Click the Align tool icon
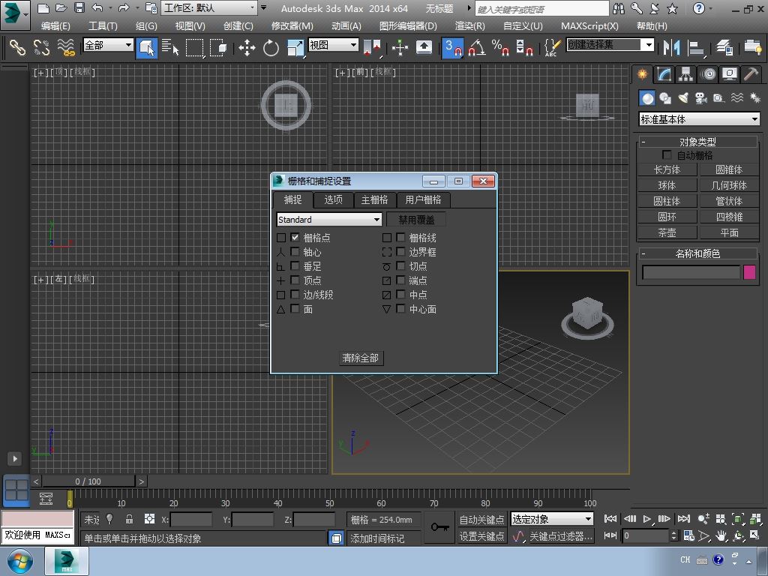The height and width of the screenshot is (576, 768). [695, 47]
